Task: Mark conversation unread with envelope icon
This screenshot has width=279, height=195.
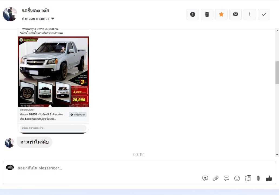Action: (235, 14)
